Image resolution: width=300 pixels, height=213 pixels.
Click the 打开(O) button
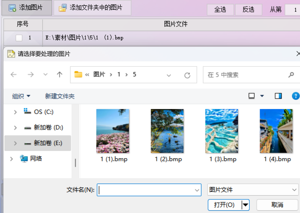click(224, 205)
